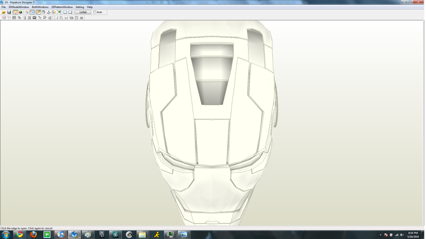Open the volume speaker tray icon
This screenshot has width=426, height=239.
[x=402, y=235]
